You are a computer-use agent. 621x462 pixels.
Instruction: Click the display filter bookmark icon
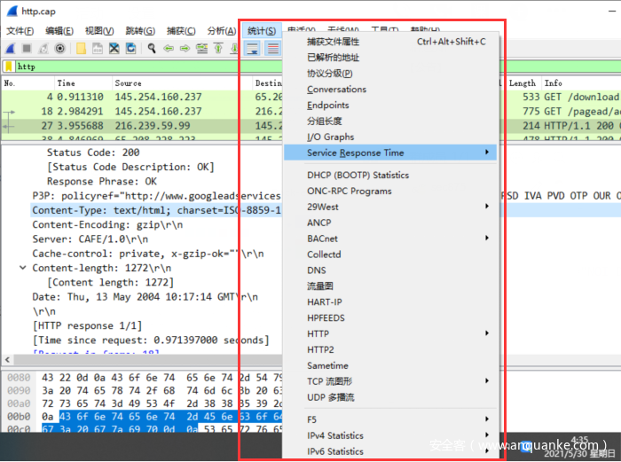[x=9, y=67]
